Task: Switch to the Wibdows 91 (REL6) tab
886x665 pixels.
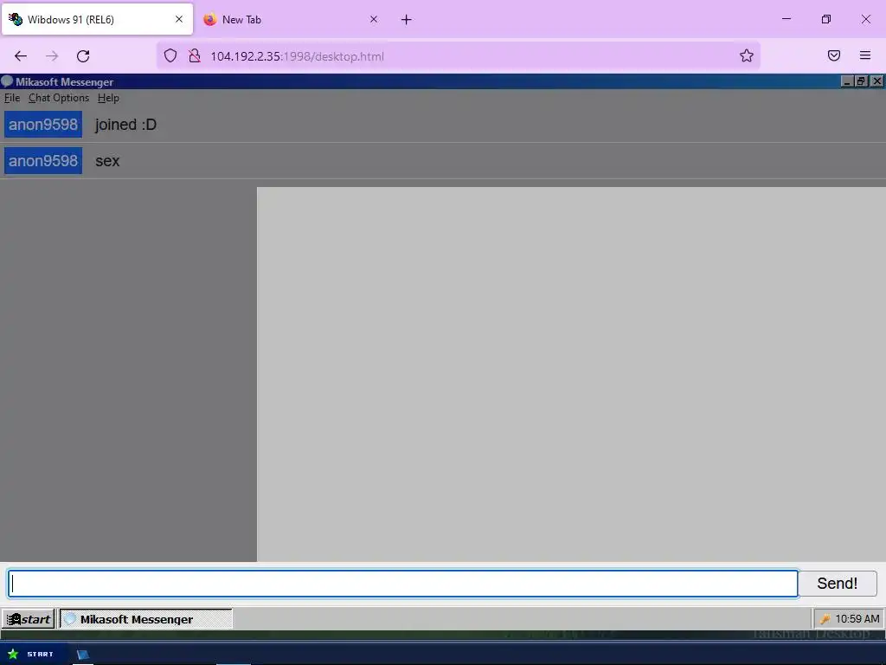Action: pos(97,19)
